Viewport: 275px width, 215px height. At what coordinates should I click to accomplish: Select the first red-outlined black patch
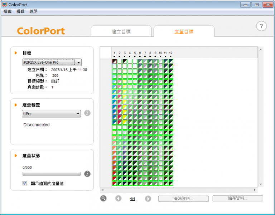coord(115,61)
